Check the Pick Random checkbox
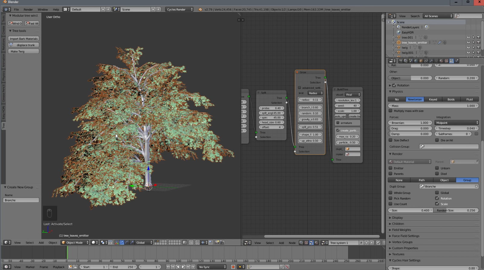The width and height of the screenshot is (484, 270). [x=391, y=198]
